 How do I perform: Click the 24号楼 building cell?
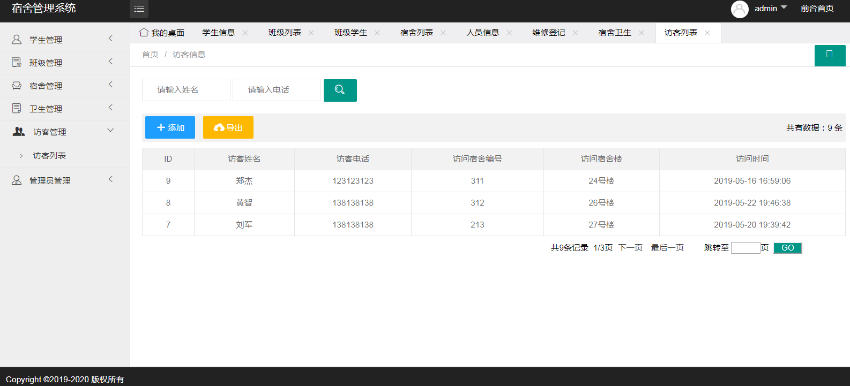point(601,181)
